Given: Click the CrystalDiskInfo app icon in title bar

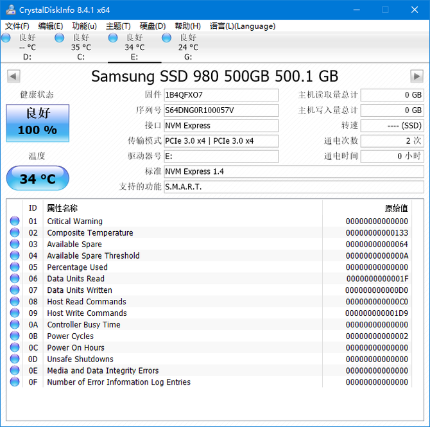Looking at the screenshot, I should [x=10, y=10].
